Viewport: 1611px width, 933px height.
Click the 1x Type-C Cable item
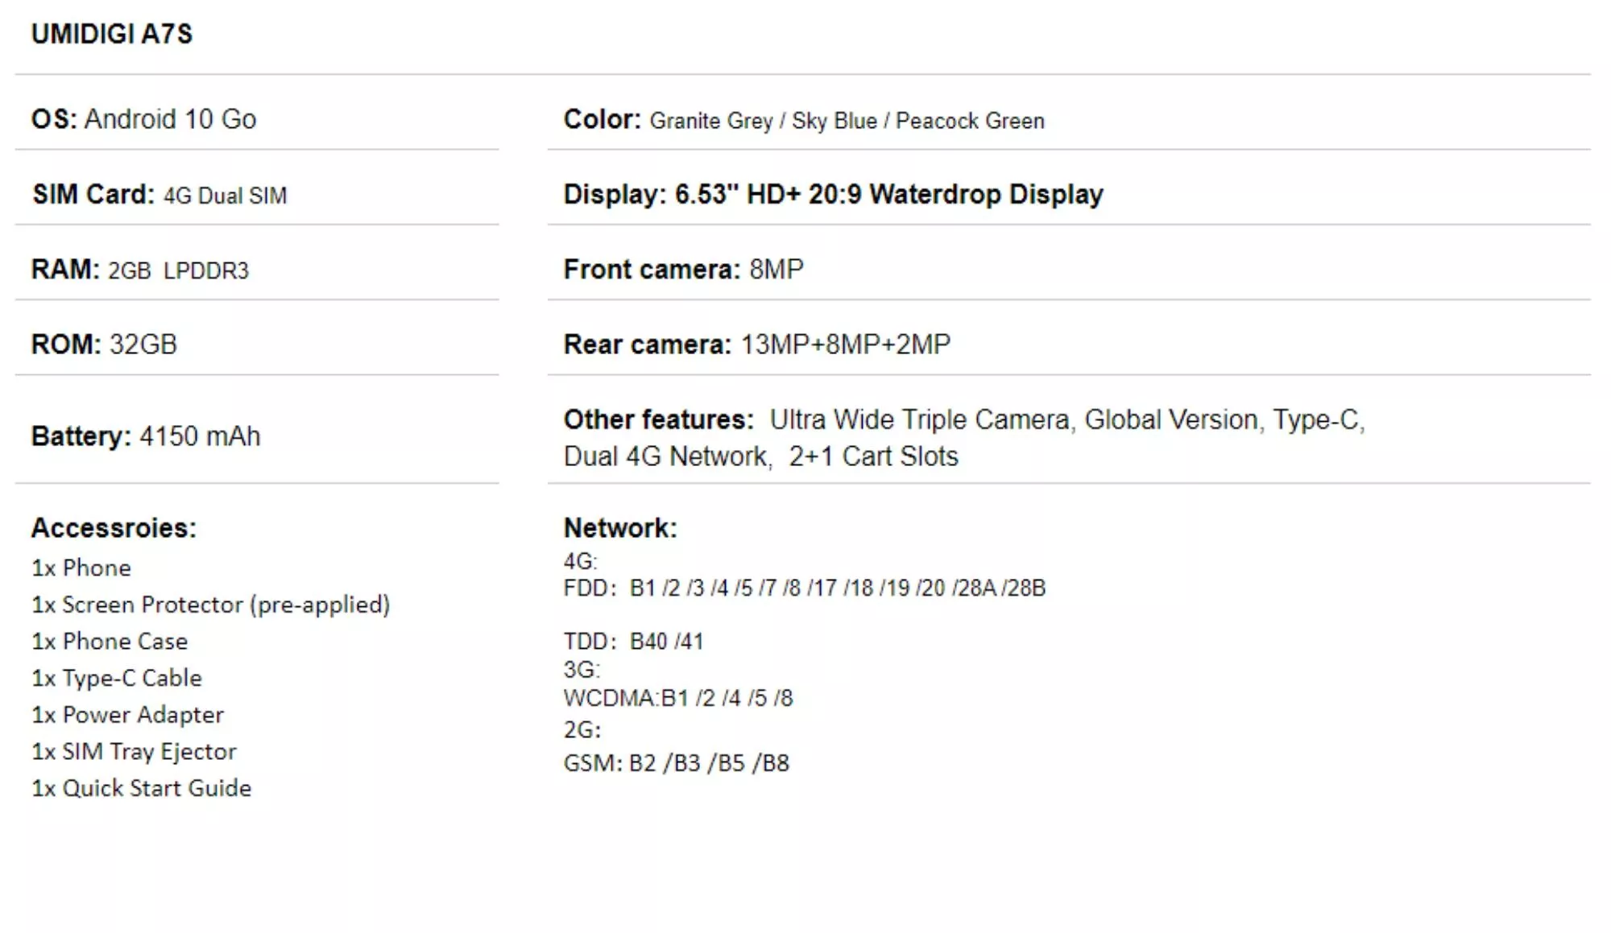(117, 678)
